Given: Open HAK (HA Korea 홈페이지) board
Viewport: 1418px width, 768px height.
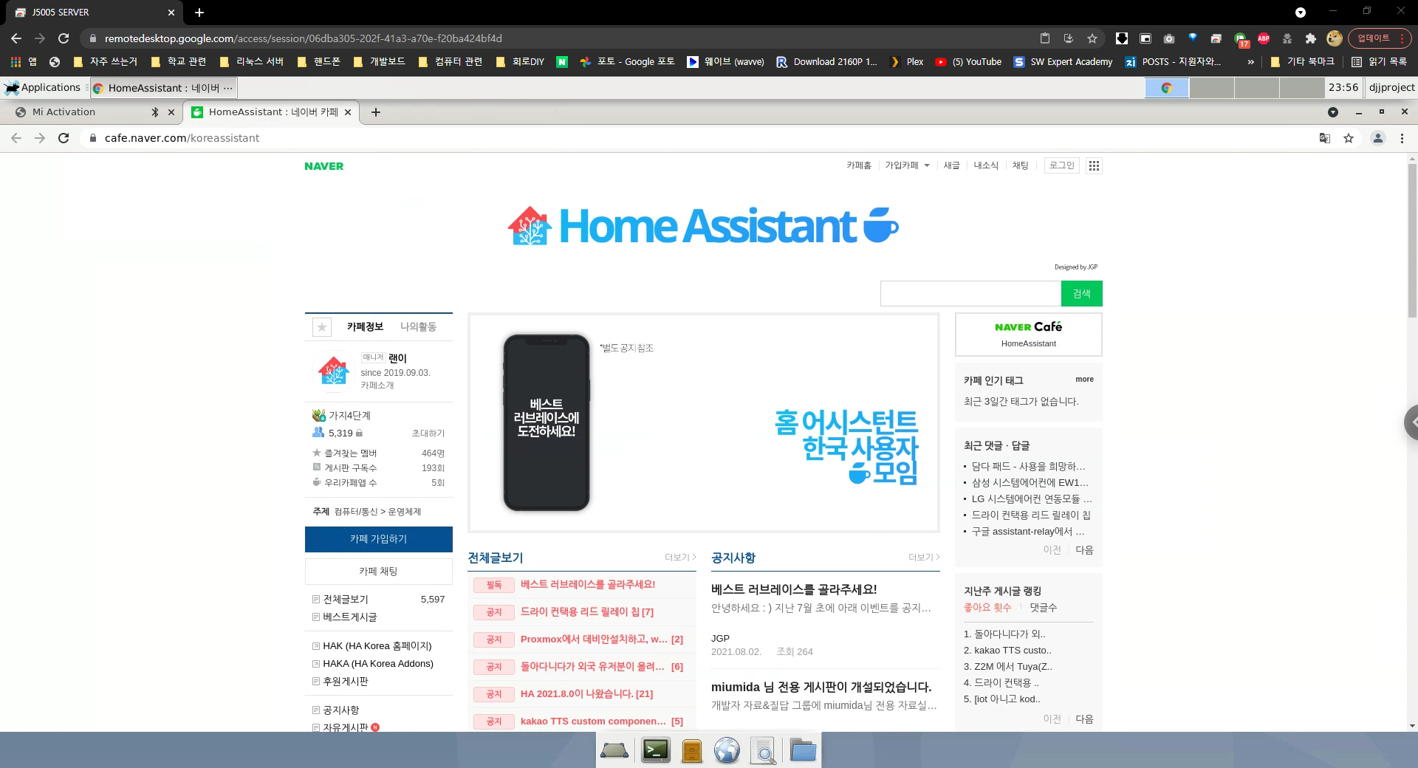Looking at the screenshot, I should pyautogui.click(x=377, y=645).
